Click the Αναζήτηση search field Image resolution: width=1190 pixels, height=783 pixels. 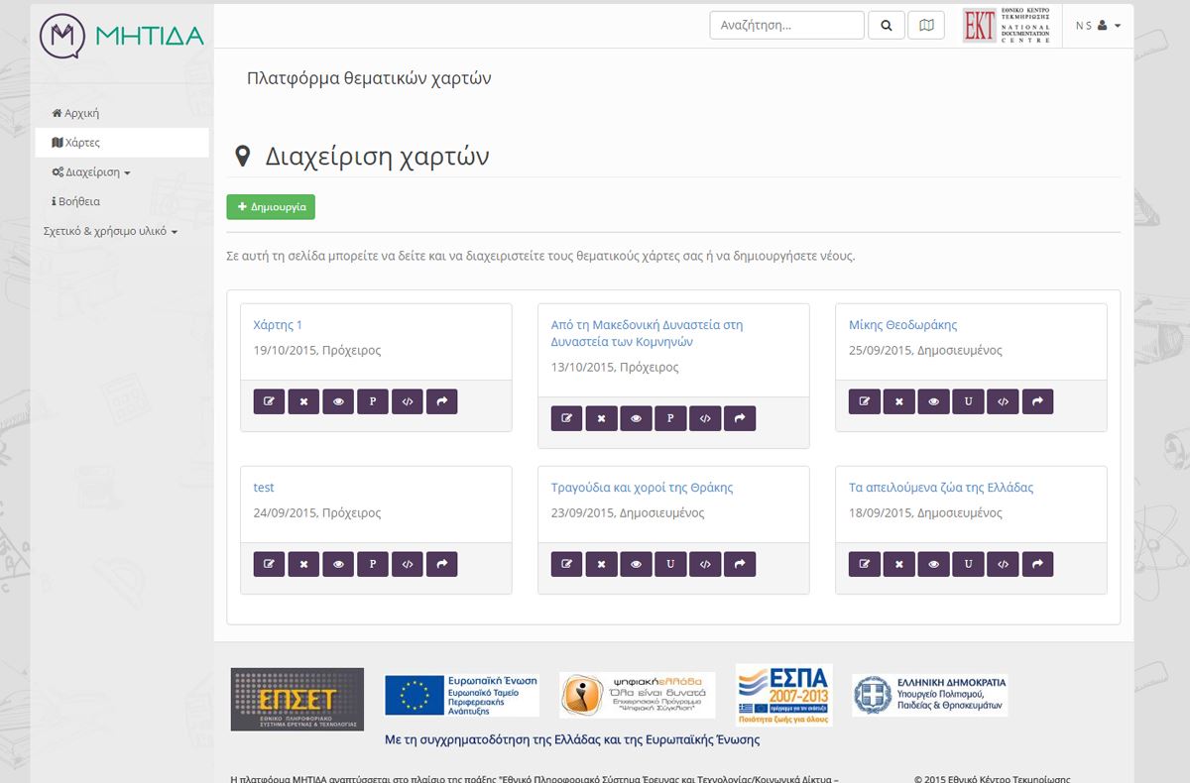point(786,26)
